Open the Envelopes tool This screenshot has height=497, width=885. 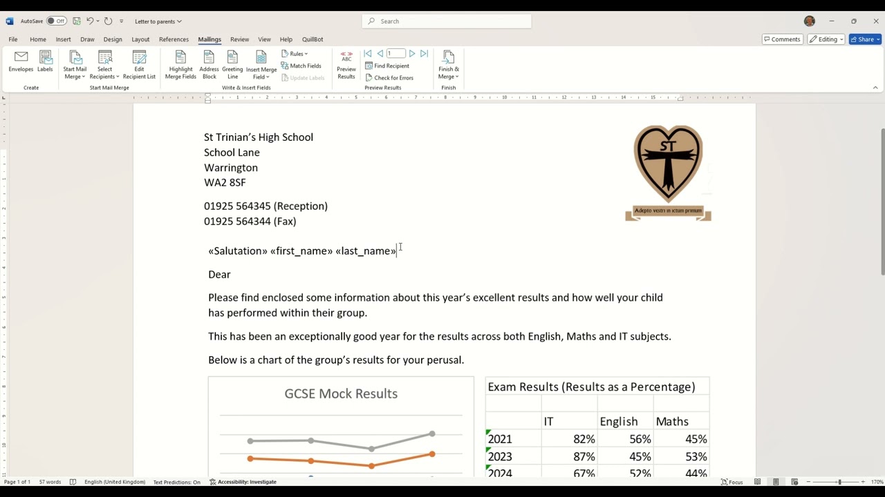(21, 62)
